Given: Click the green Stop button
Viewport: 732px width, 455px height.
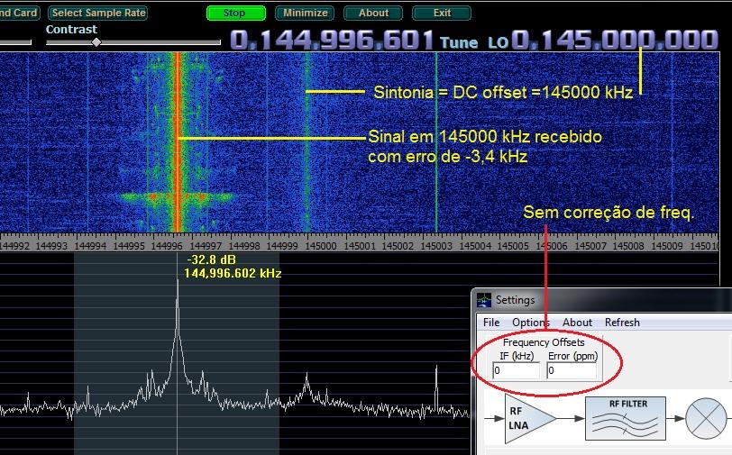Looking at the screenshot, I should pyautogui.click(x=236, y=14).
